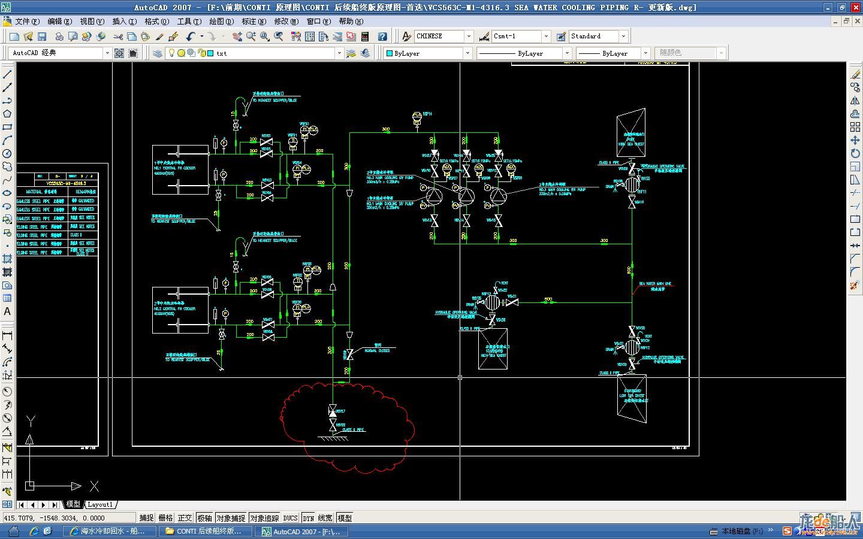
Task: Expand the undo history dropdown arrow
Action: [x=202, y=37]
